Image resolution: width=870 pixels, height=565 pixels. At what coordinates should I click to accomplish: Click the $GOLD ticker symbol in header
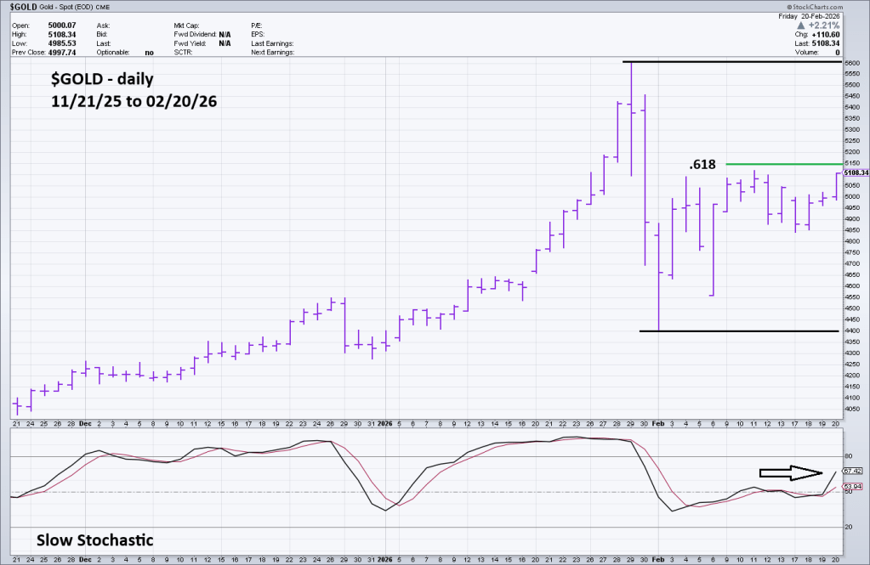(x=25, y=5)
